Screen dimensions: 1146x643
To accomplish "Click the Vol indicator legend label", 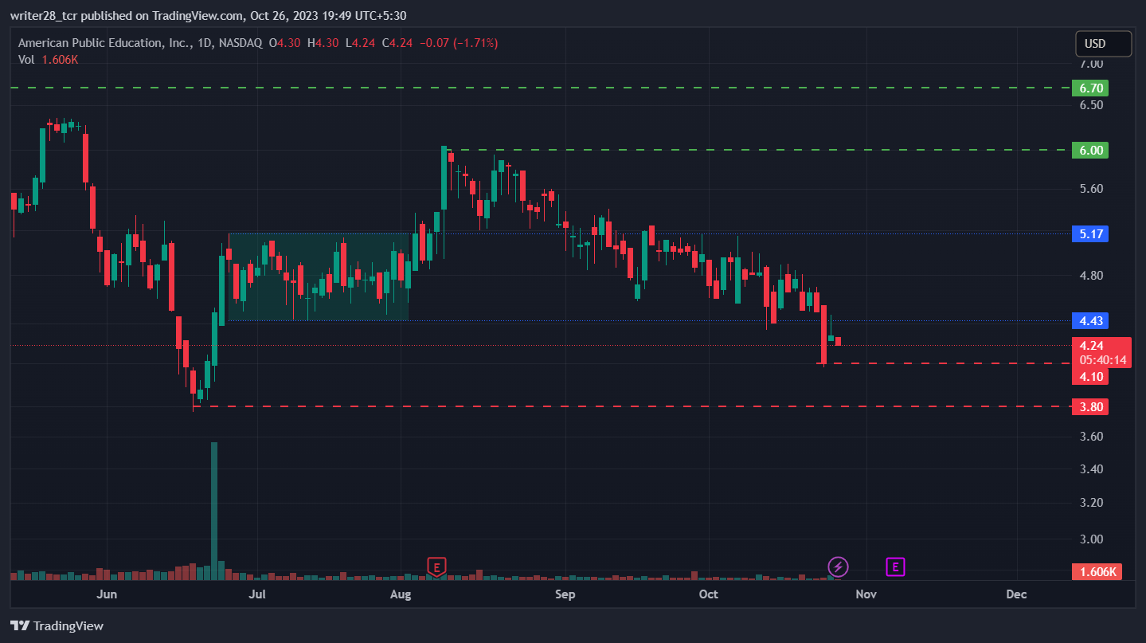I will tap(25, 59).
